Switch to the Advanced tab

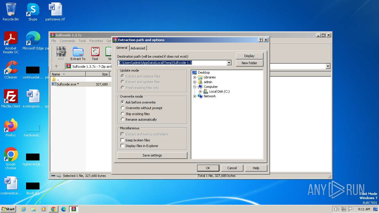[x=138, y=48]
